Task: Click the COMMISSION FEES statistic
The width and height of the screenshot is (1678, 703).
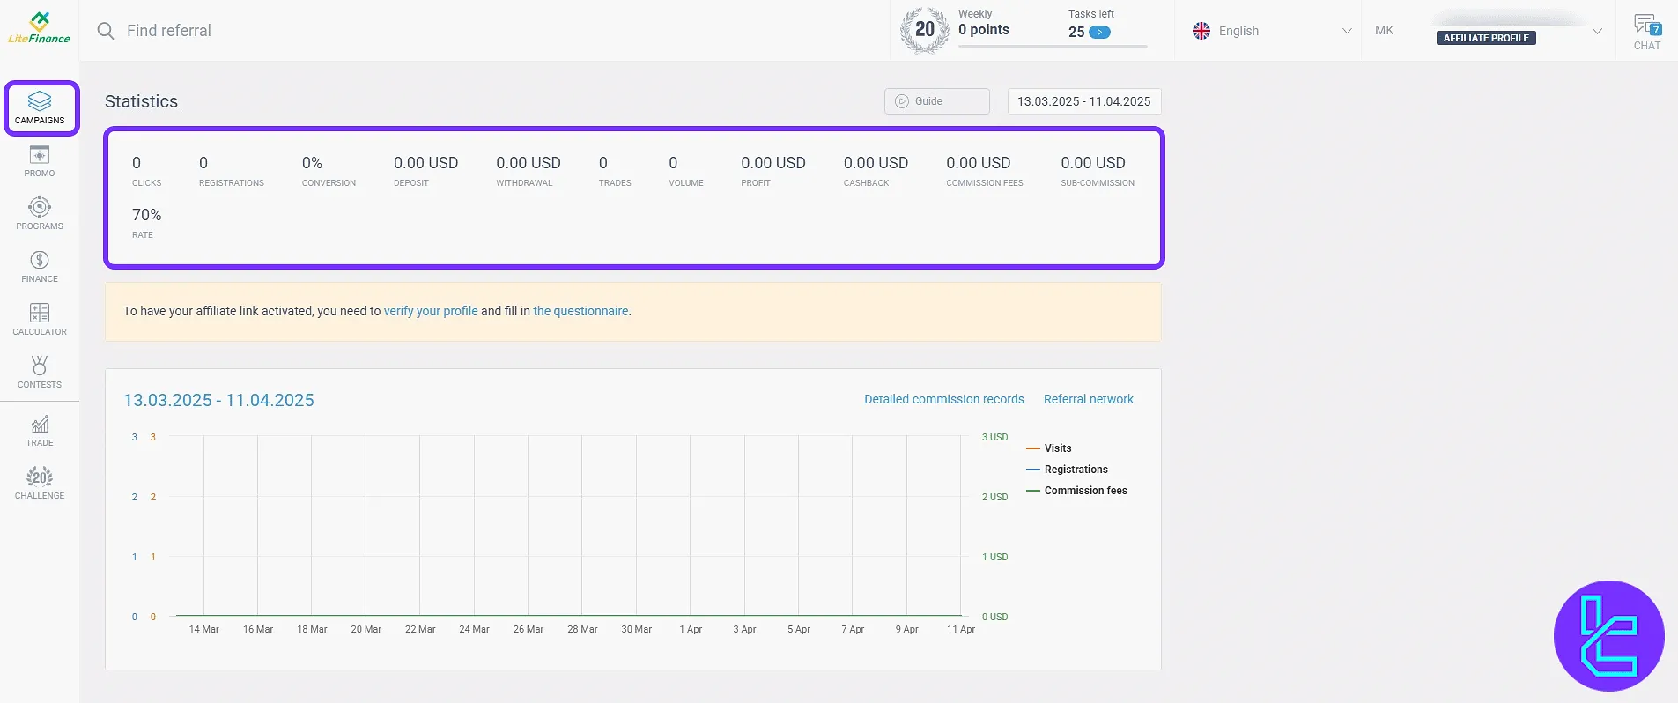Action: pyautogui.click(x=985, y=171)
